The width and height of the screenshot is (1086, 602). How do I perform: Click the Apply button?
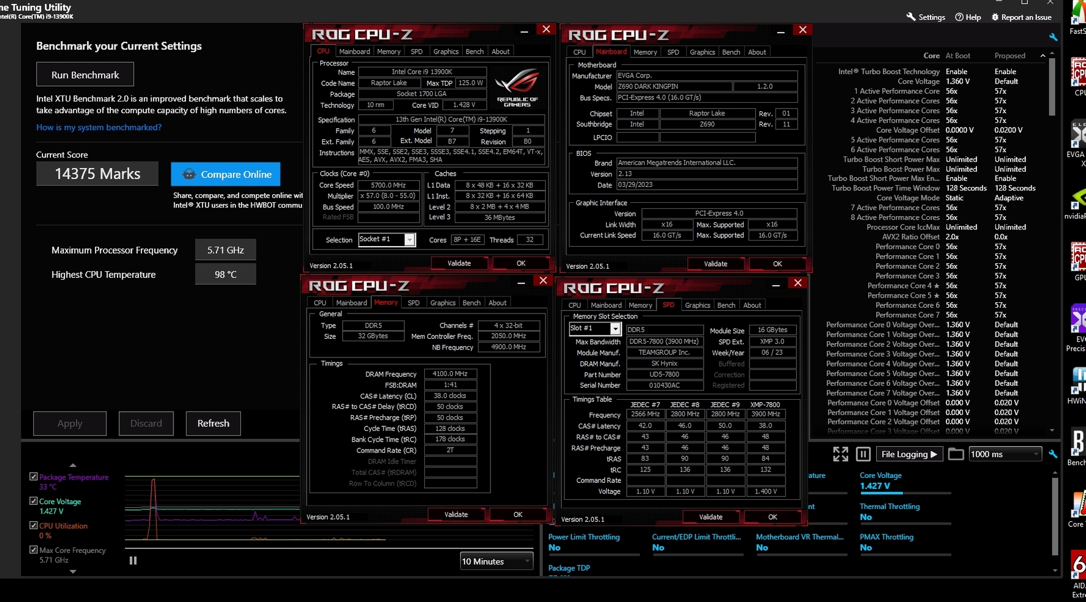[70, 424]
